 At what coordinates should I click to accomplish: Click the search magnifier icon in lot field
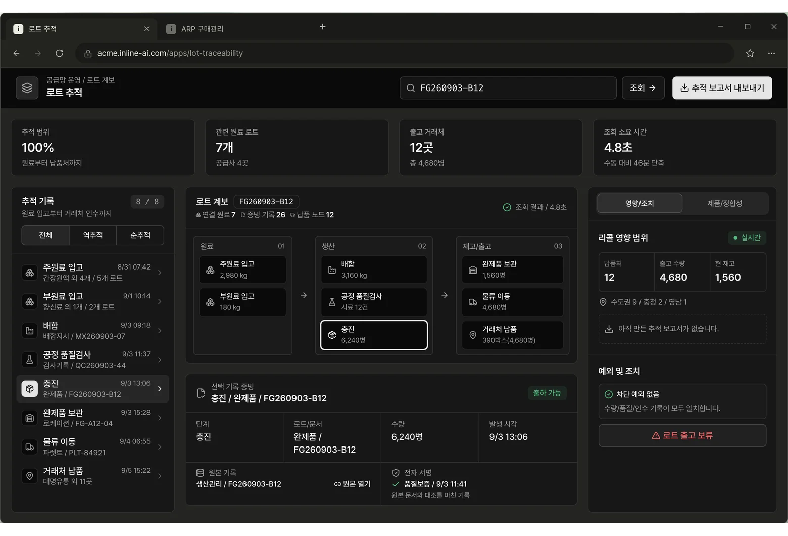(x=411, y=88)
